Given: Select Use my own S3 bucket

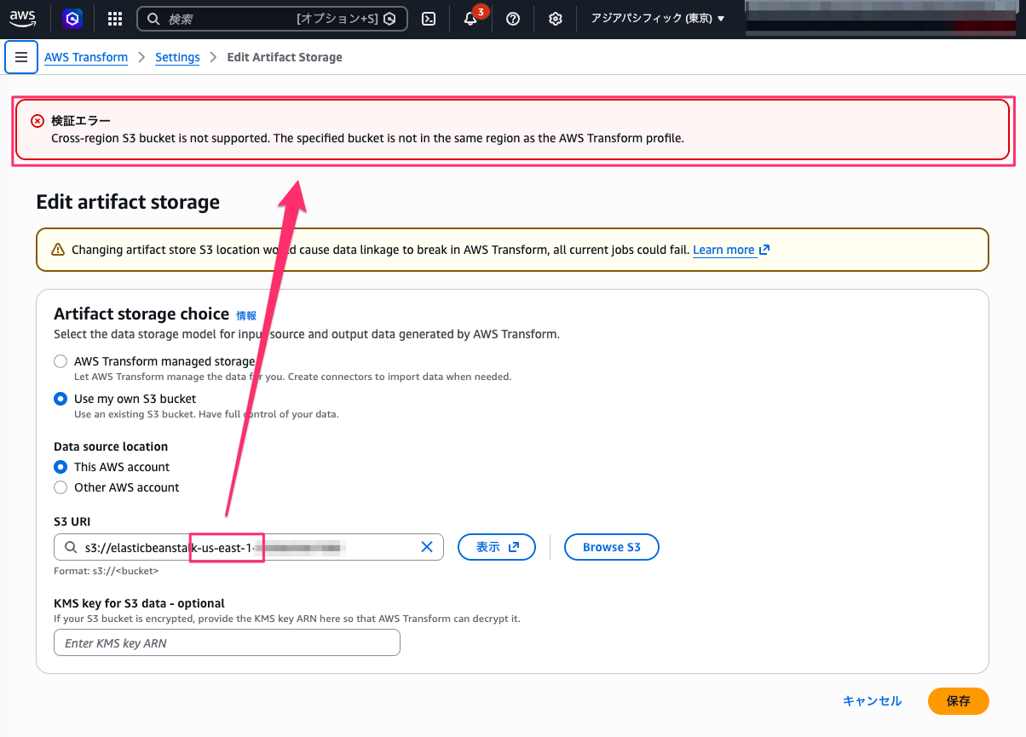Looking at the screenshot, I should click(61, 399).
